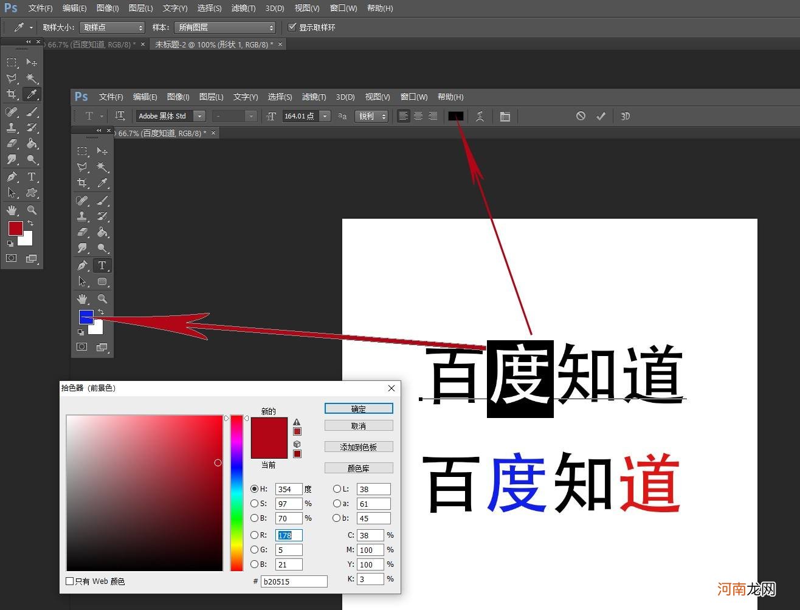Center-align text in the options bar

point(418,116)
